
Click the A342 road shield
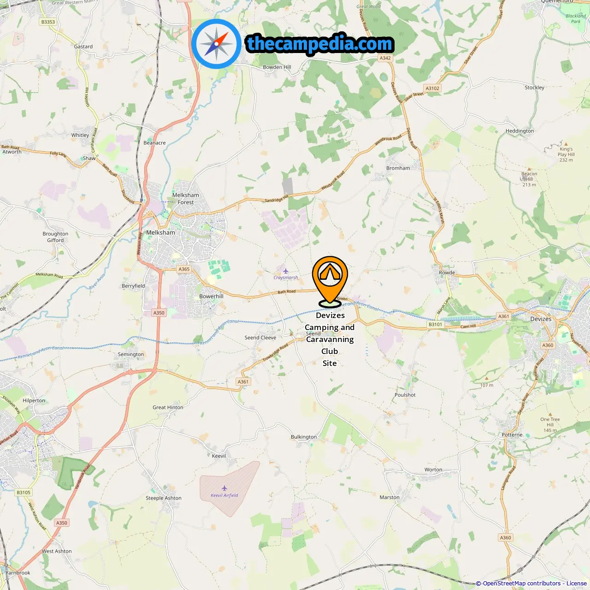coord(385,58)
